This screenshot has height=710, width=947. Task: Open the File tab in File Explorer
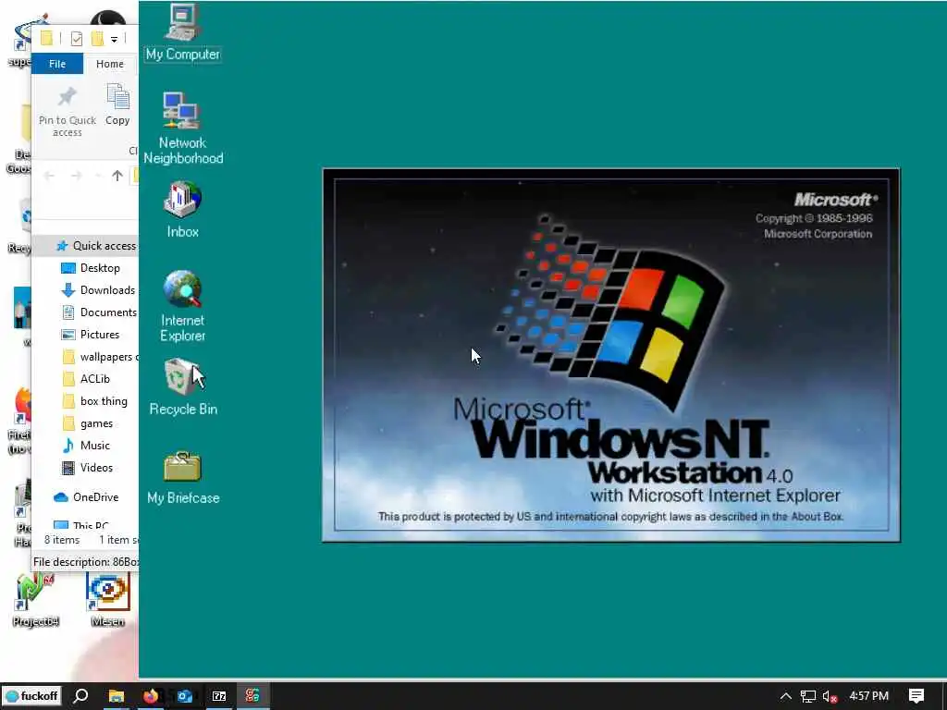pos(57,64)
